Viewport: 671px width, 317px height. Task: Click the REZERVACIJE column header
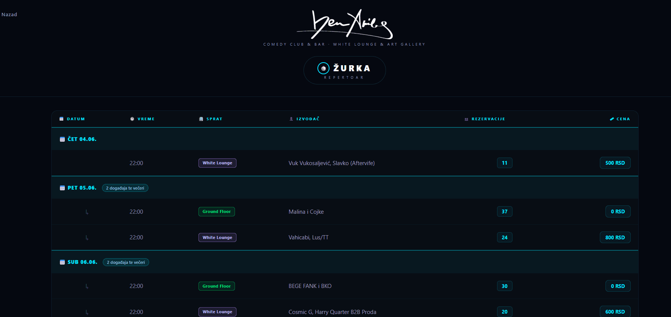pyautogui.click(x=488, y=119)
